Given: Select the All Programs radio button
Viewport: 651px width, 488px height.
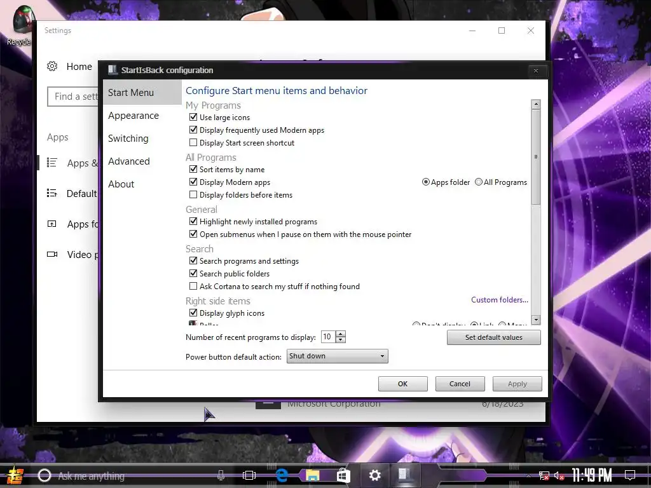Looking at the screenshot, I should pos(479,182).
